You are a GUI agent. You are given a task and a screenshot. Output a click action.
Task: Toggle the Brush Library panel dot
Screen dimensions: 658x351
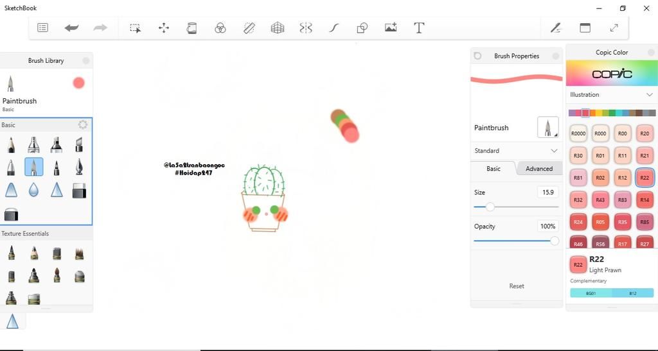(x=86, y=61)
